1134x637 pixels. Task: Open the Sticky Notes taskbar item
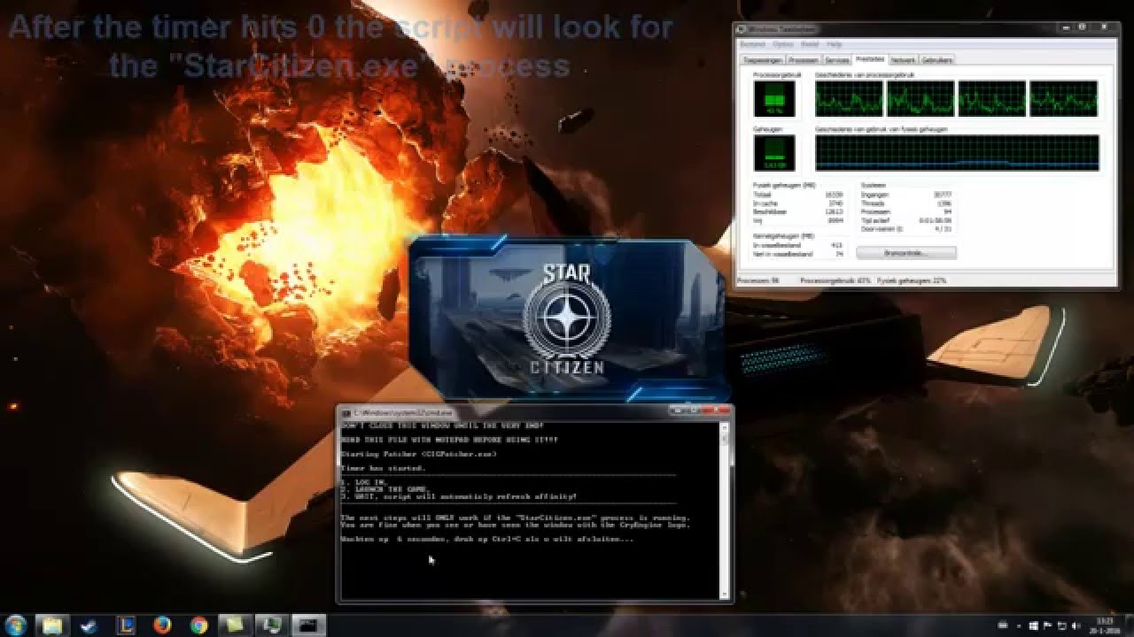[236, 625]
